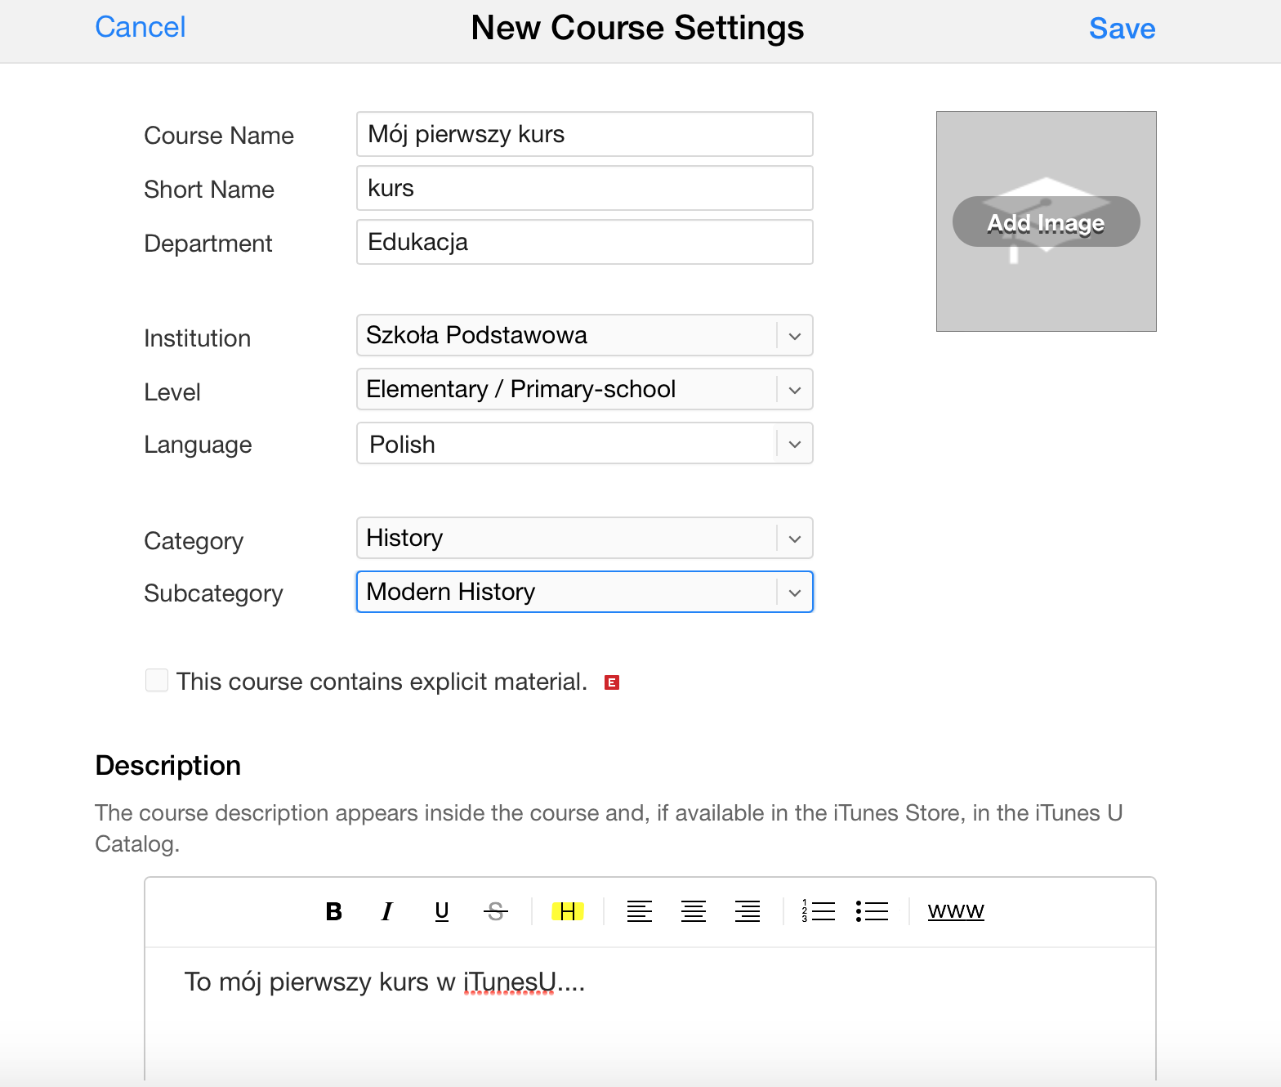The height and width of the screenshot is (1087, 1281).
Task: Align description text to the right
Action: point(748,911)
